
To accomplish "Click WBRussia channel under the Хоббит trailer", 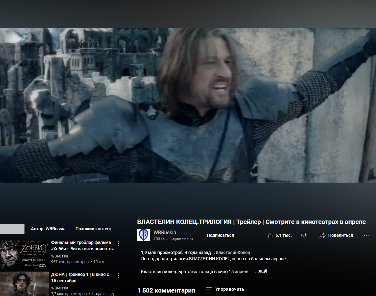I will pyautogui.click(x=59, y=256).
